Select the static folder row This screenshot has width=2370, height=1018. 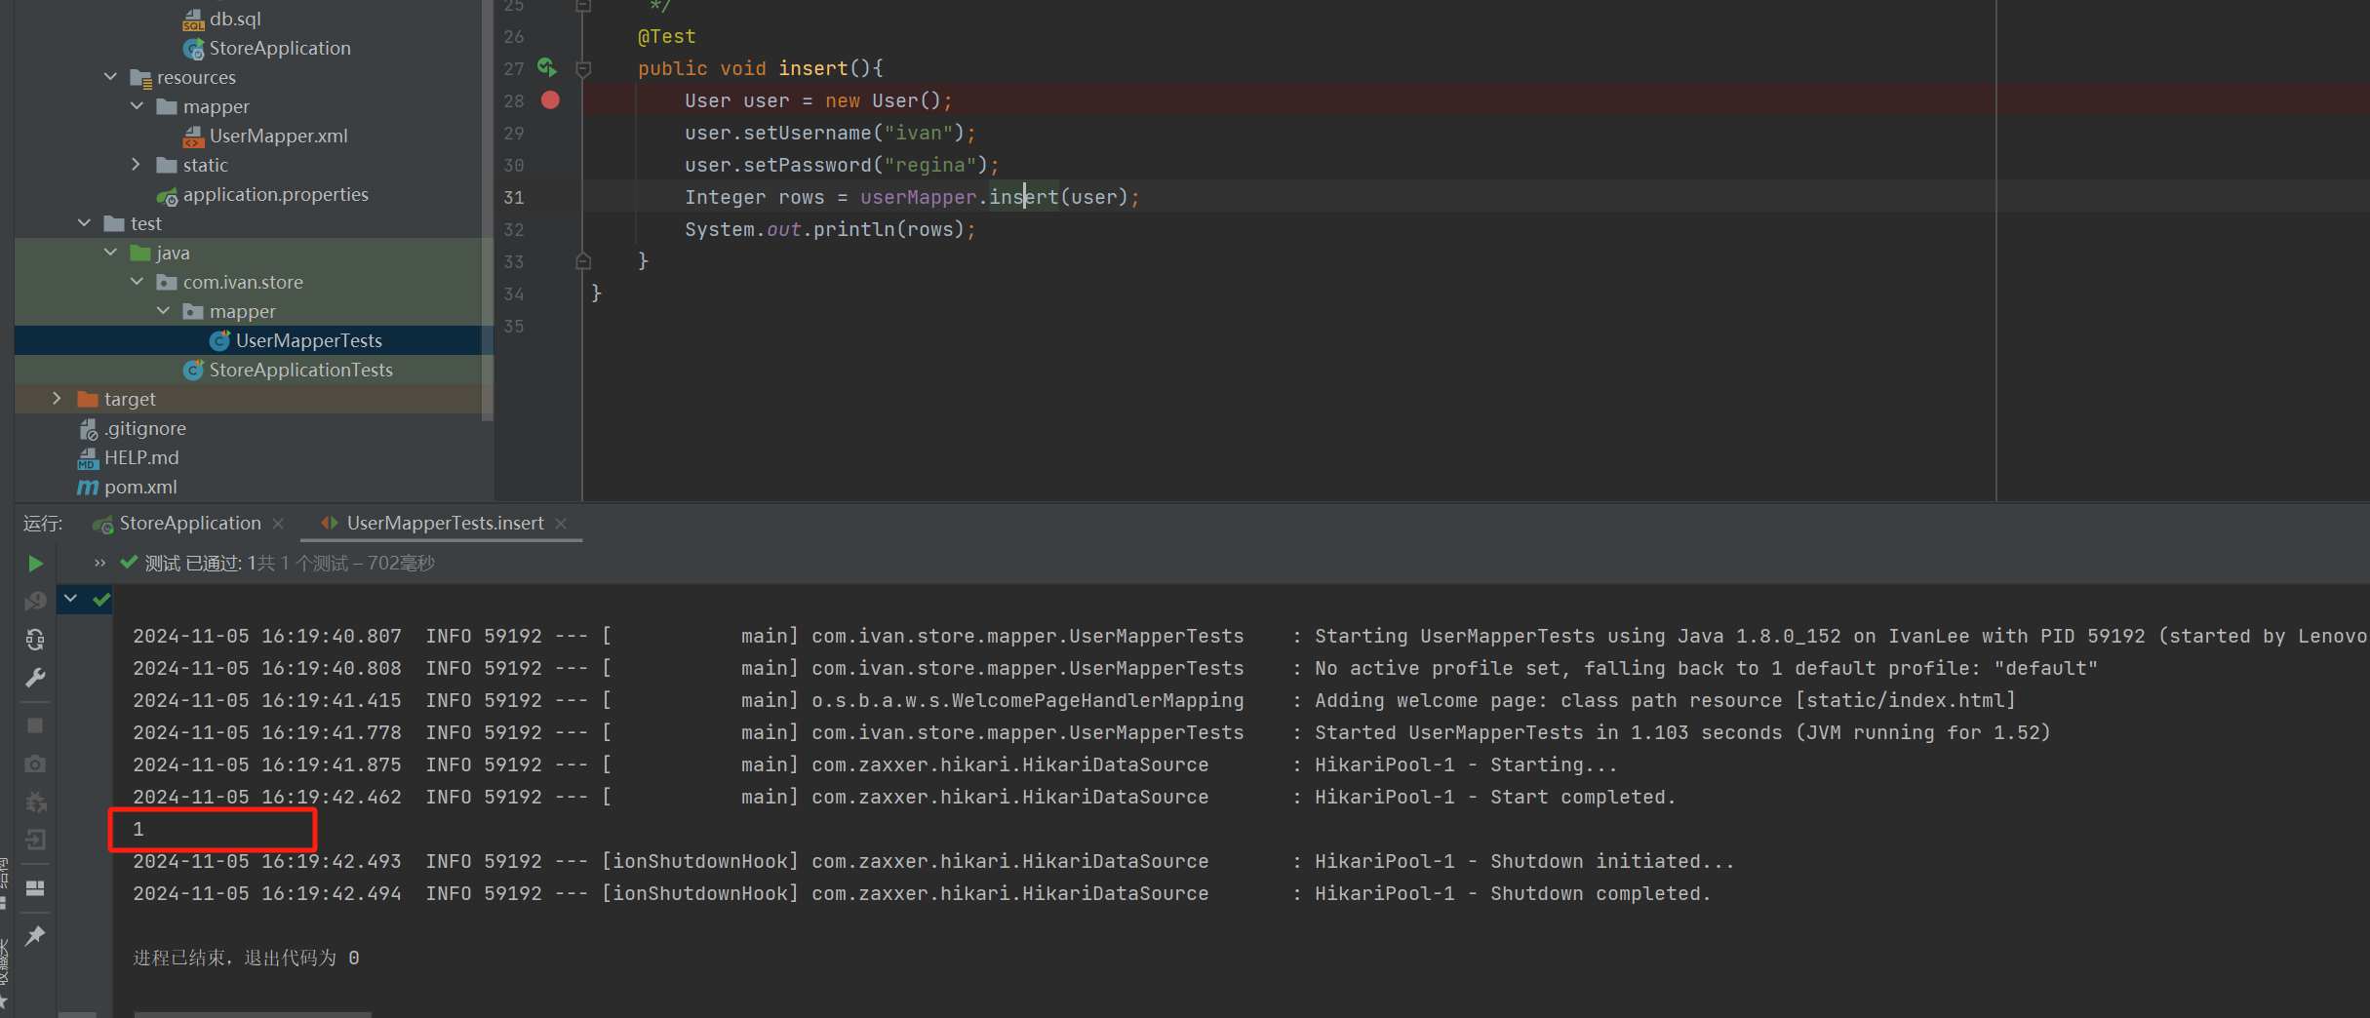[249, 165]
